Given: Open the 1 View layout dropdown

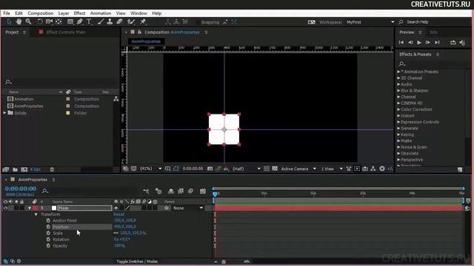Looking at the screenshot, I should pyautogui.click(x=332, y=168).
